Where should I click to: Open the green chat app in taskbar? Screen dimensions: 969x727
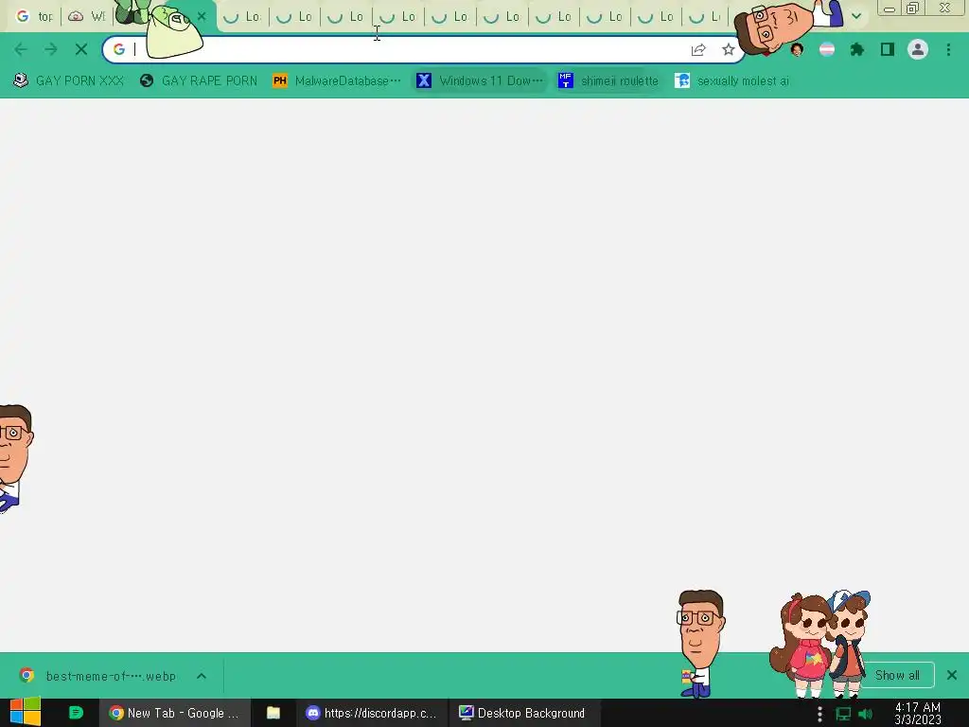[x=76, y=713]
